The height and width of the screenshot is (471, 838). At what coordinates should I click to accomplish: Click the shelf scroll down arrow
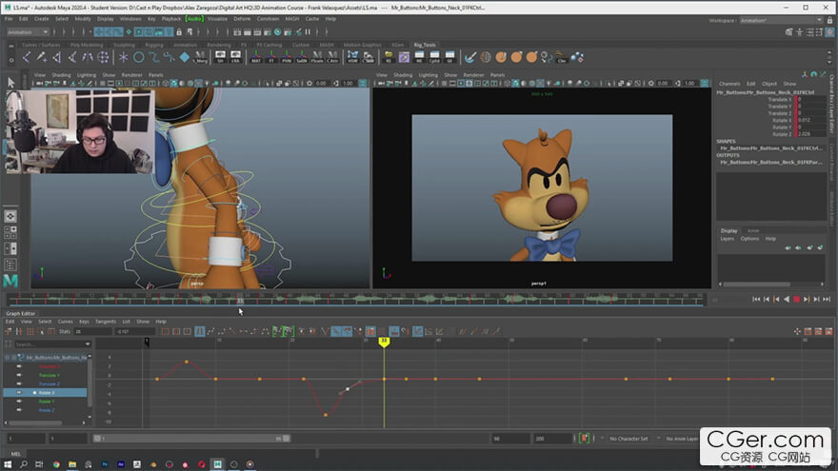click(x=829, y=61)
